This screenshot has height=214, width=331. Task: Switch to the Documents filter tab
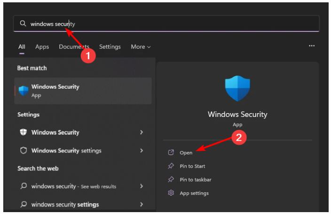click(74, 47)
